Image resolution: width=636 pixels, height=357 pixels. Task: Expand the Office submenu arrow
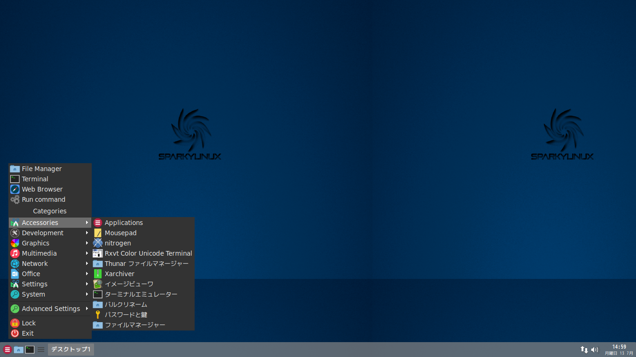[87, 274]
